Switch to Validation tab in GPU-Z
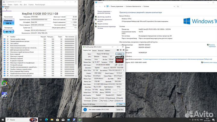The image size is (217, 122). coord(107,51)
